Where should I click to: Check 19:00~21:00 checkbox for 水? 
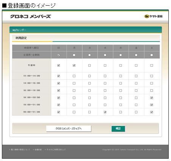[105, 105]
